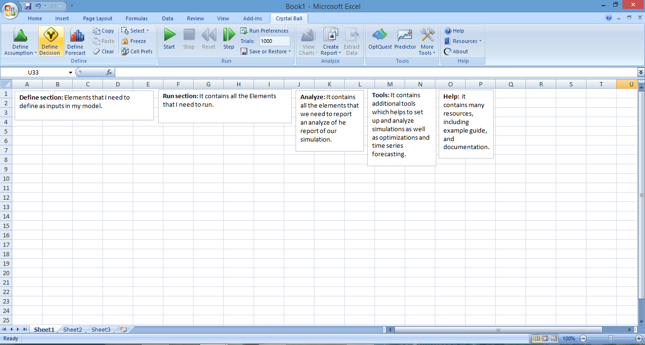Expand More Tools dropdown arrow

[434, 53]
